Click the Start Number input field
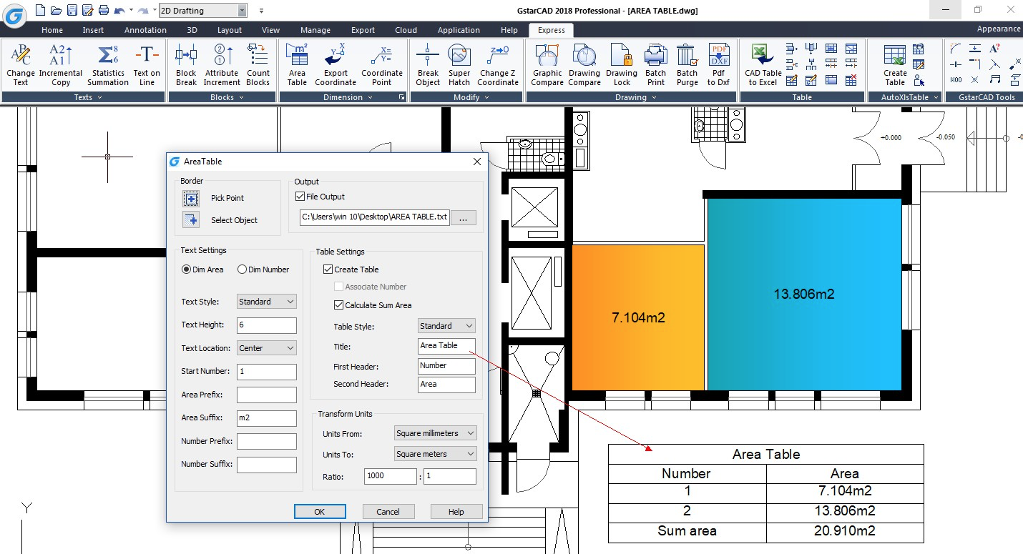The width and height of the screenshot is (1023, 554). [x=267, y=372]
